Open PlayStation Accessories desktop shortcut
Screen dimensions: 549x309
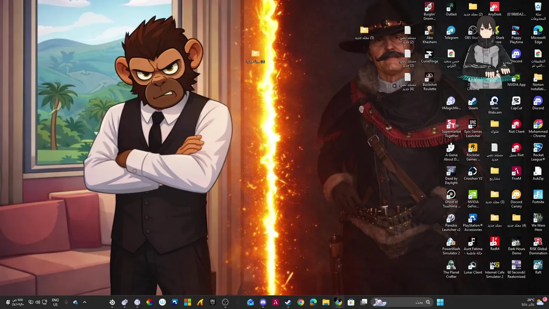[473, 223]
